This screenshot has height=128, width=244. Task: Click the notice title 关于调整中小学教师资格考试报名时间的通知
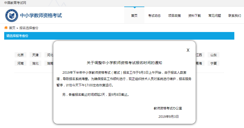tap(124, 63)
